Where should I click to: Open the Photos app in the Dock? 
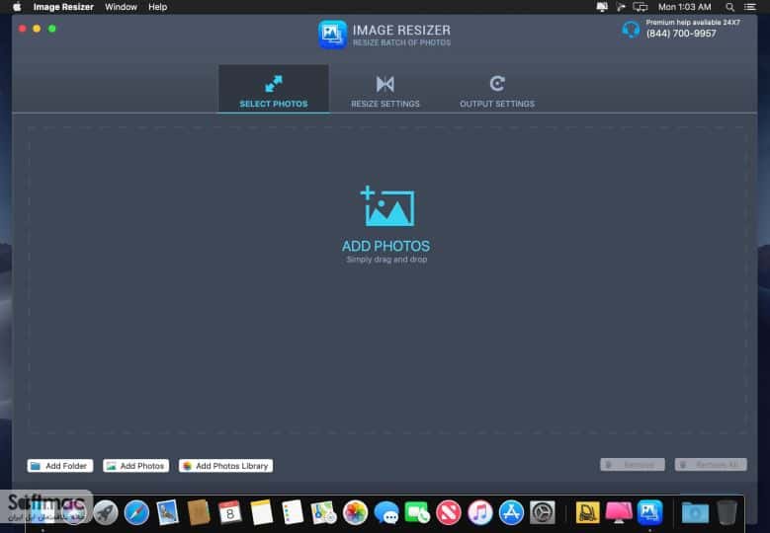[355, 512]
